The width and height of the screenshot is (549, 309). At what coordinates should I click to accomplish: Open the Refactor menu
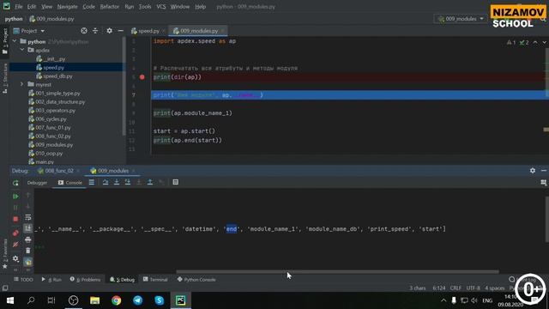110,7
